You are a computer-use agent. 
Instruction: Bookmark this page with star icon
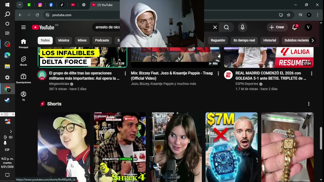289,15
